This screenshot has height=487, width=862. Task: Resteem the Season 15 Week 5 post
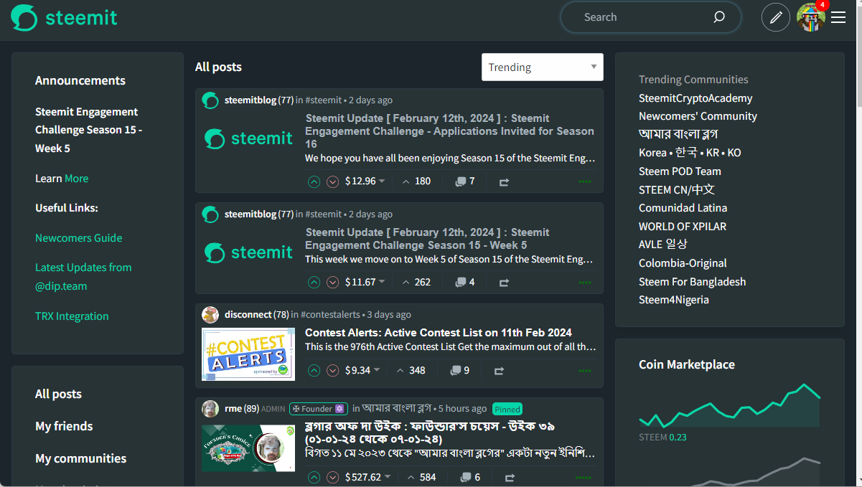(x=504, y=283)
